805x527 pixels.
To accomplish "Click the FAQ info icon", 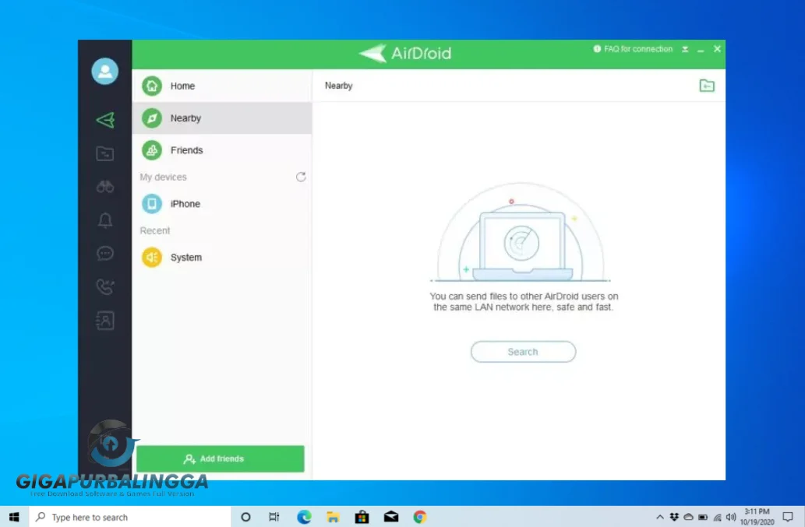I will tap(597, 49).
